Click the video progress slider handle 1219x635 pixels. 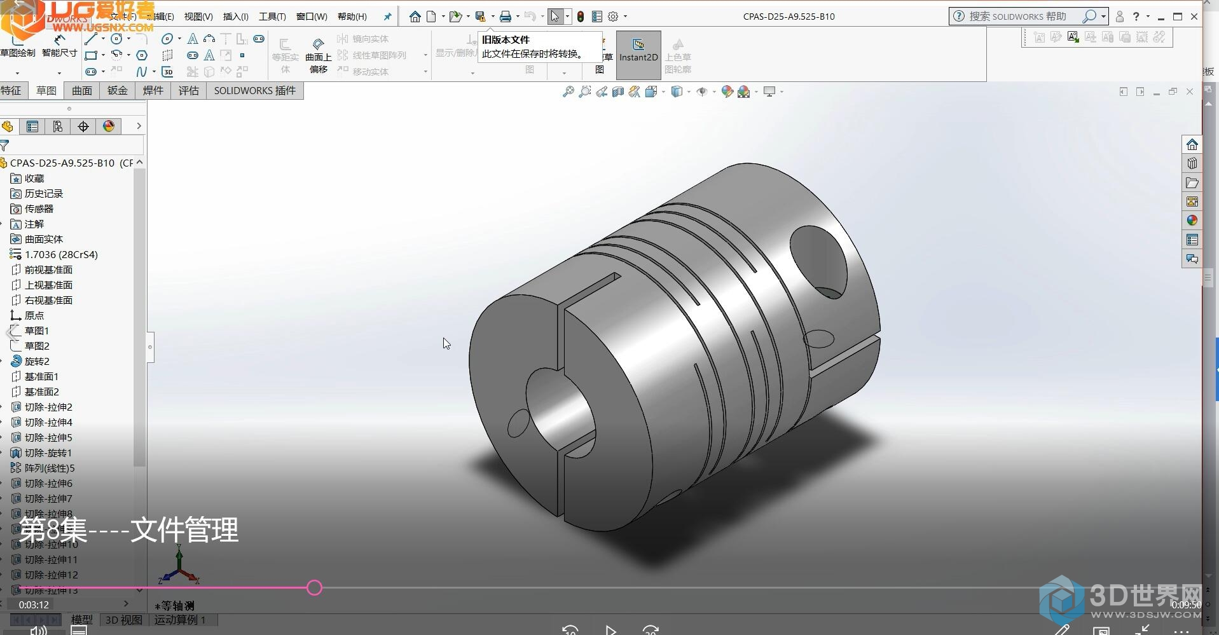pyautogui.click(x=314, y=588)
